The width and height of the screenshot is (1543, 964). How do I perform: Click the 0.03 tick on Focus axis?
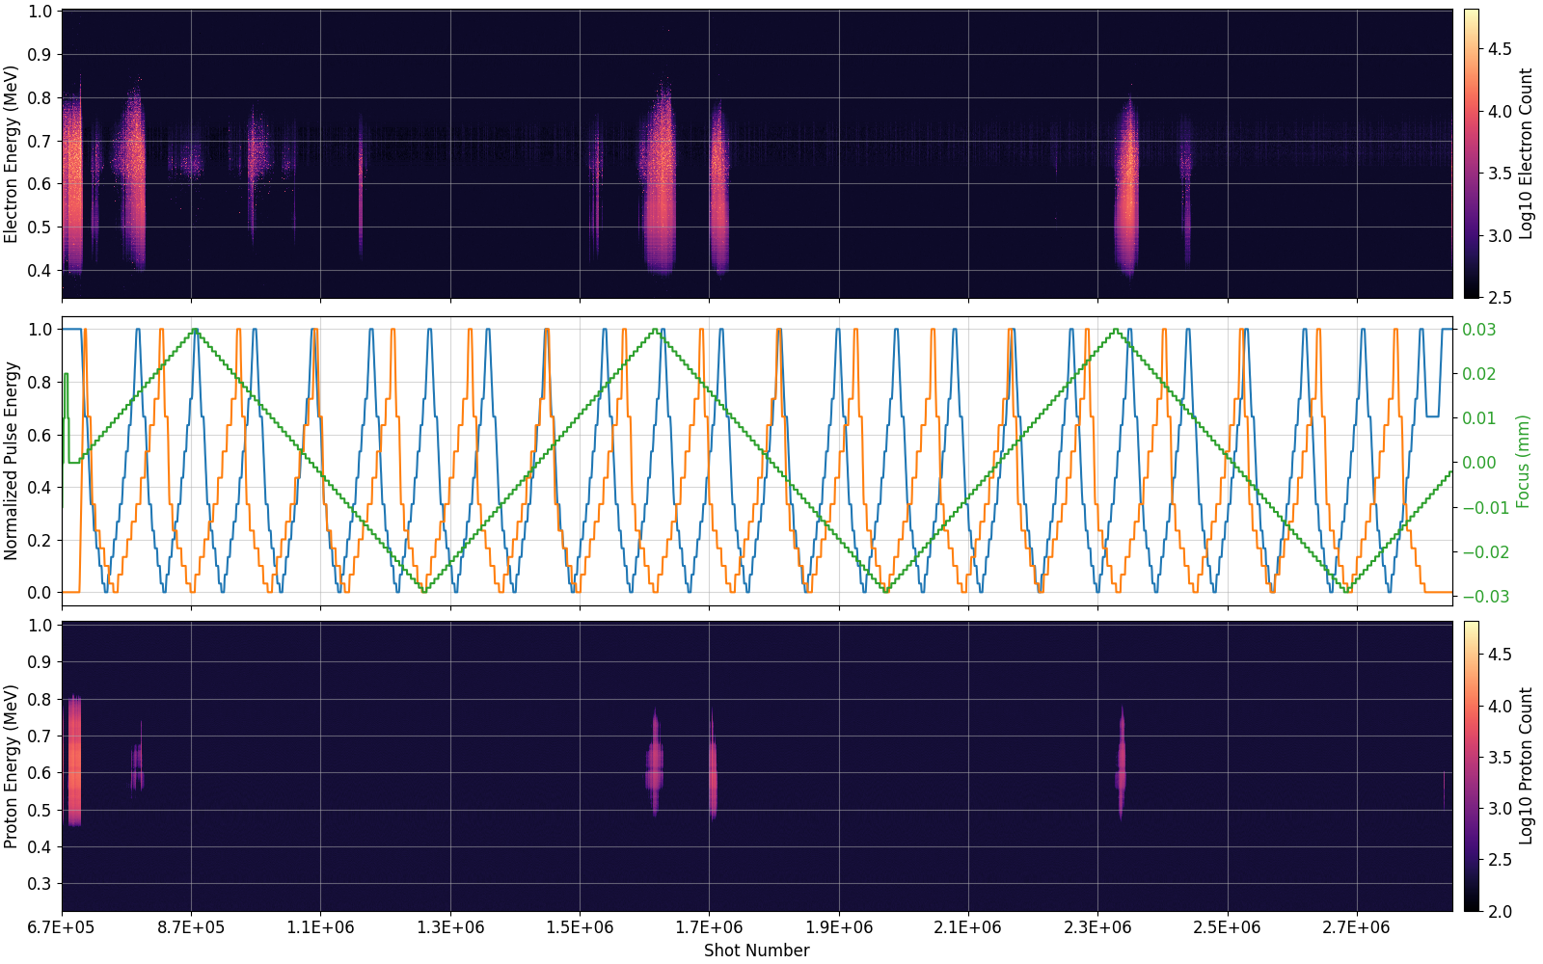pos(1479,330)
